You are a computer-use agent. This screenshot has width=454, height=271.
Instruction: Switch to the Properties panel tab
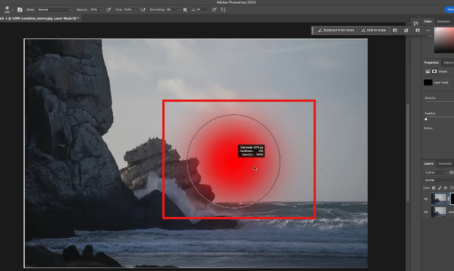(x=431, y=63)
